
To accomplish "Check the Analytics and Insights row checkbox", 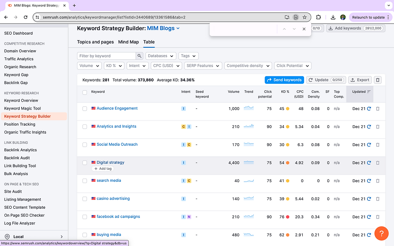I will click(85, 127).
